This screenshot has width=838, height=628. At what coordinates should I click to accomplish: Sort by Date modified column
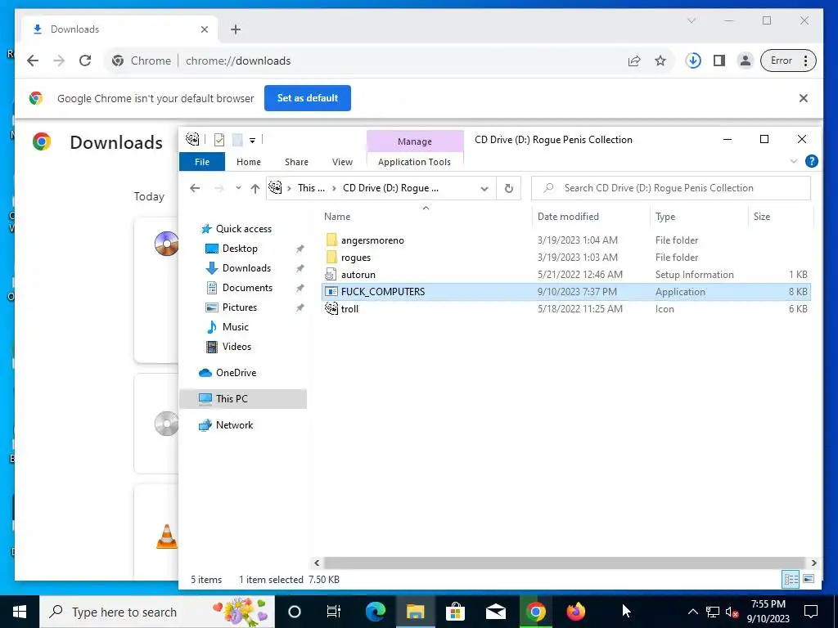click(591, 216)
